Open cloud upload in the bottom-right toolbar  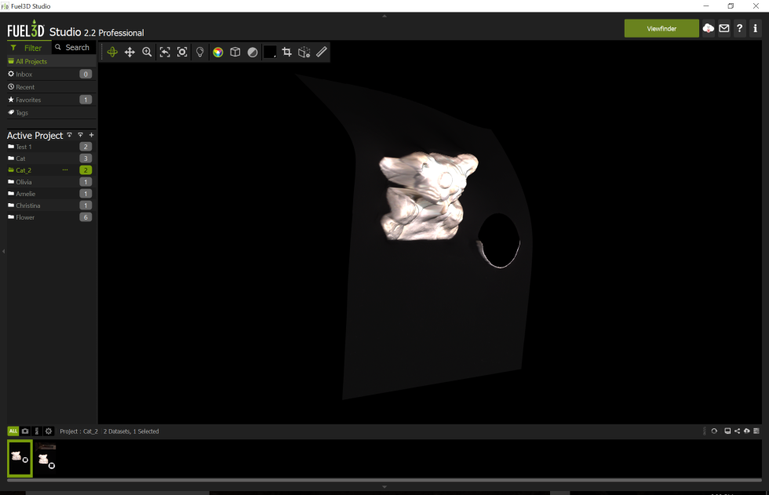click(x=746, y=431)
